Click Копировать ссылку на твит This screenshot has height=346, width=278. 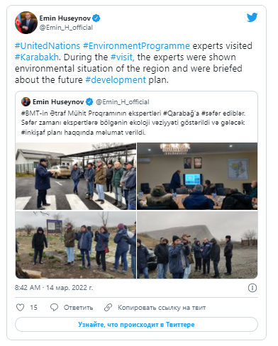[162, 308]
